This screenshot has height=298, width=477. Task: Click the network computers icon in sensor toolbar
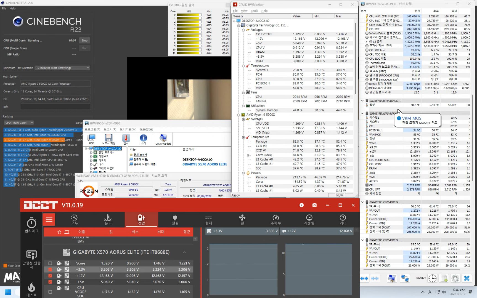click(405, 278)
